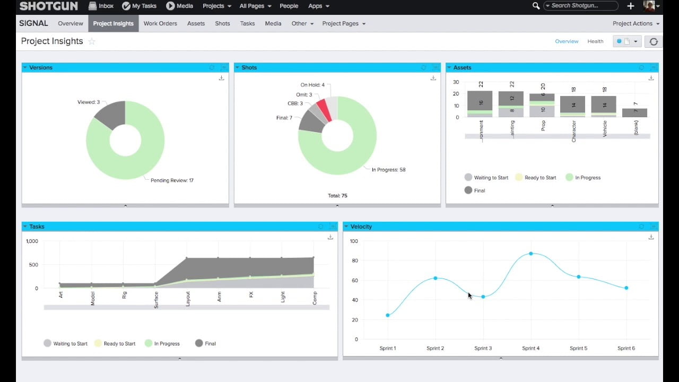679x382 pixels.
Task: Download the Shots chart
Action: (x=433, y=78)
